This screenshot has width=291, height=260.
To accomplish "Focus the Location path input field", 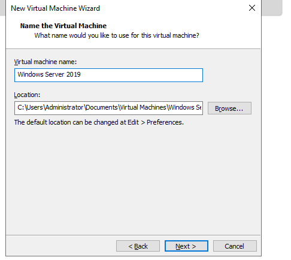I will point(108,108).
